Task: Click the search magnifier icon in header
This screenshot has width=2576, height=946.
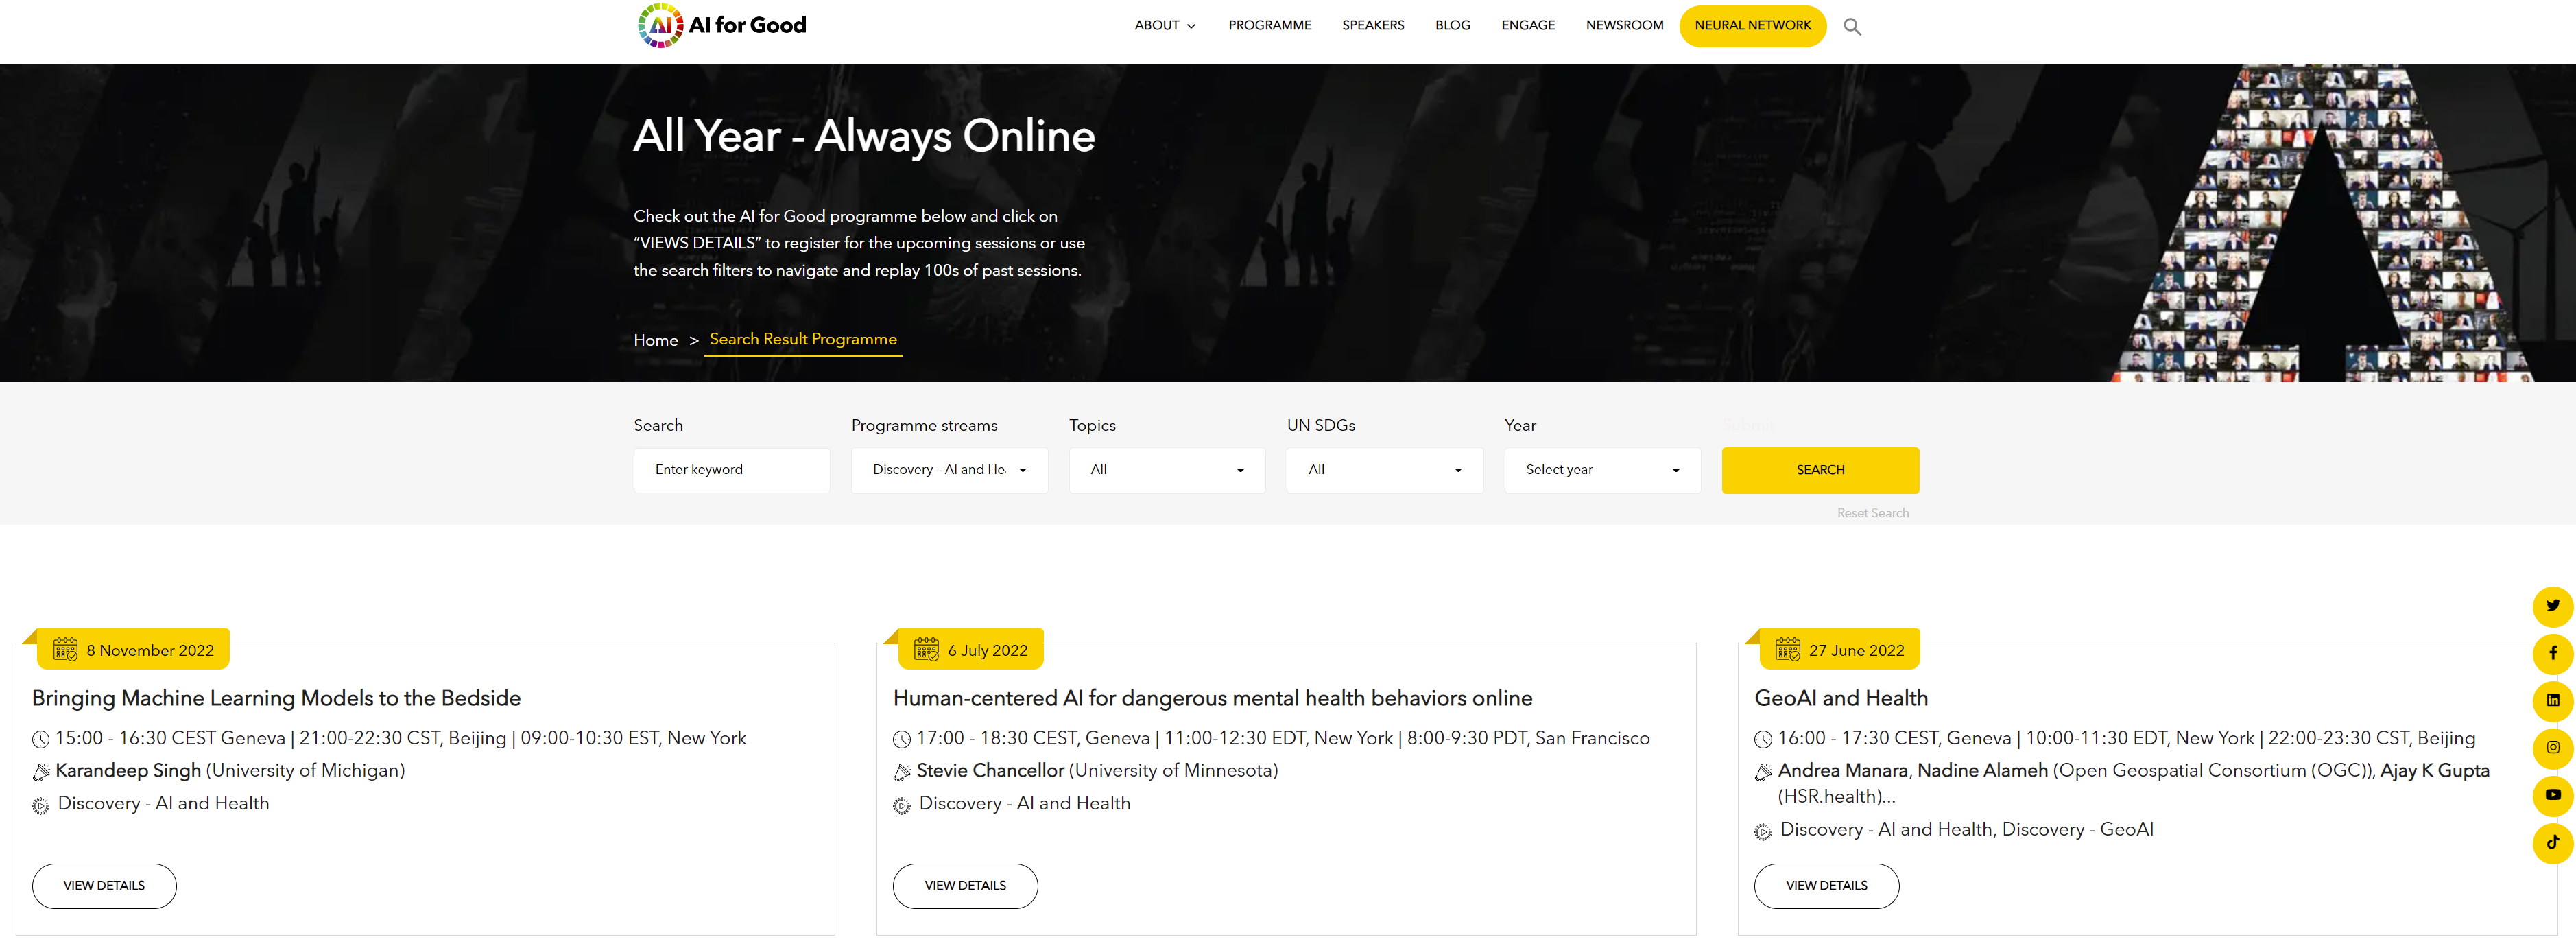Action: 1852,27
